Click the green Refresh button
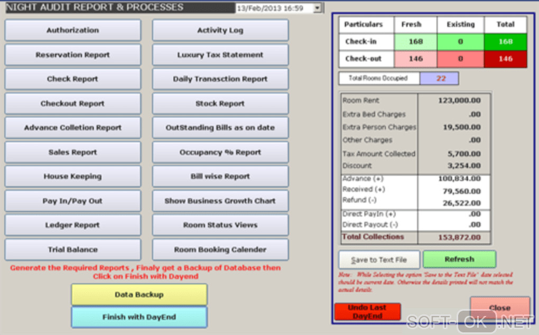The image size is (539, 335). (460, 259)
